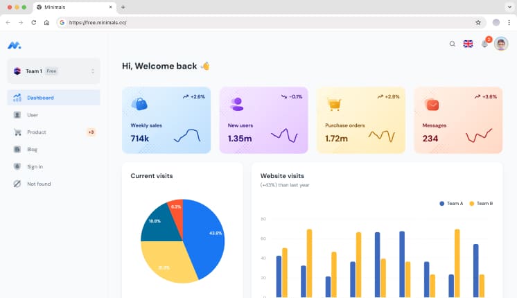Click the Weekly sales 714k value
Screen dimensions: 517x298
tap(140, 139)
